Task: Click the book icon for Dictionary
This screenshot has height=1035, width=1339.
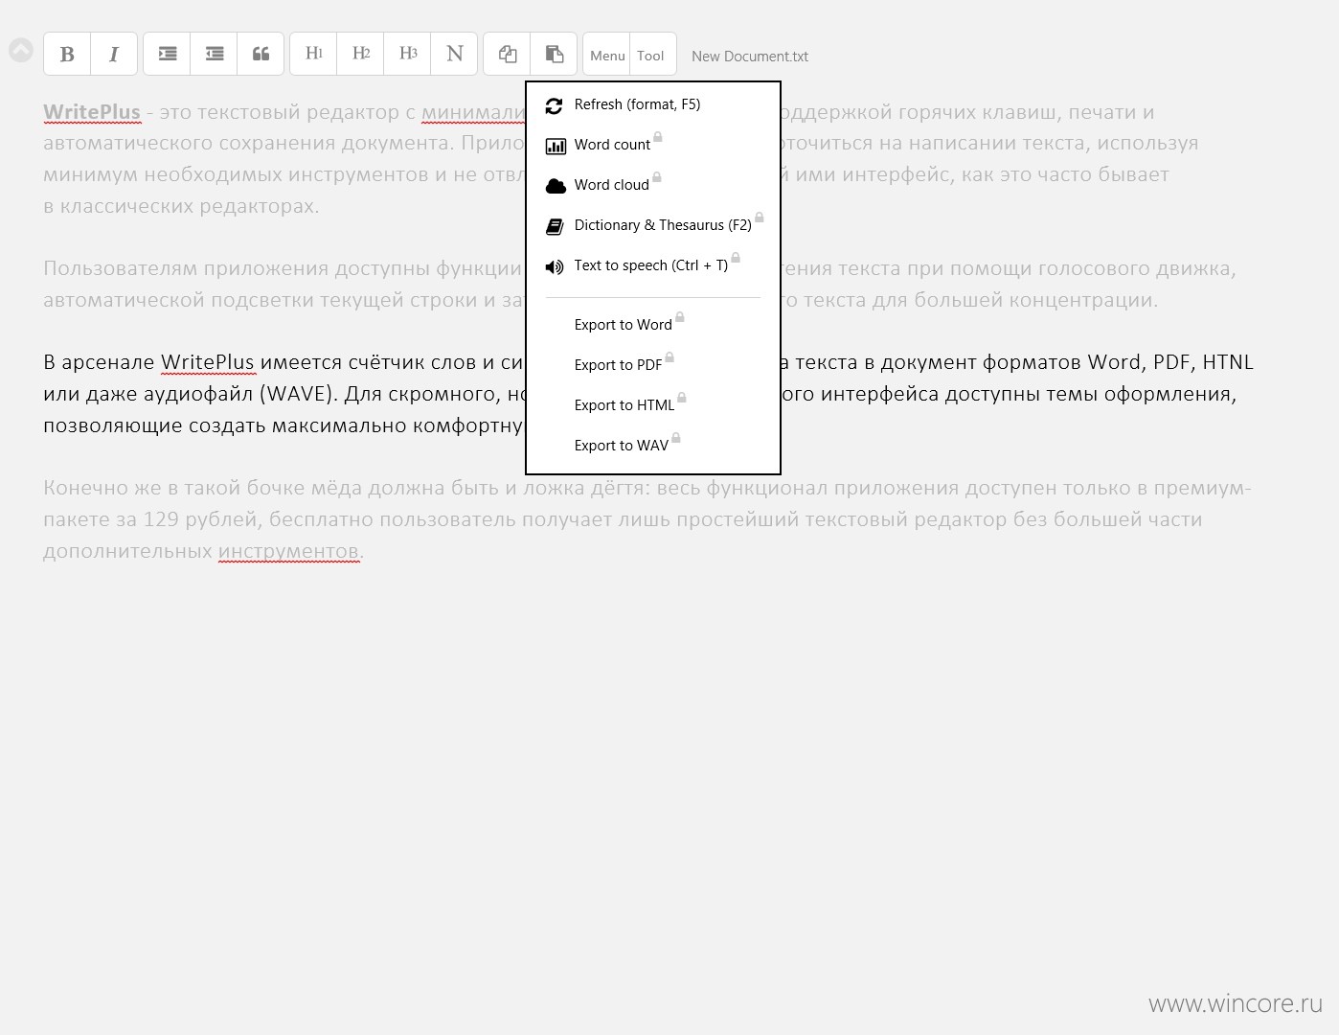Action: tap(555, 226)
